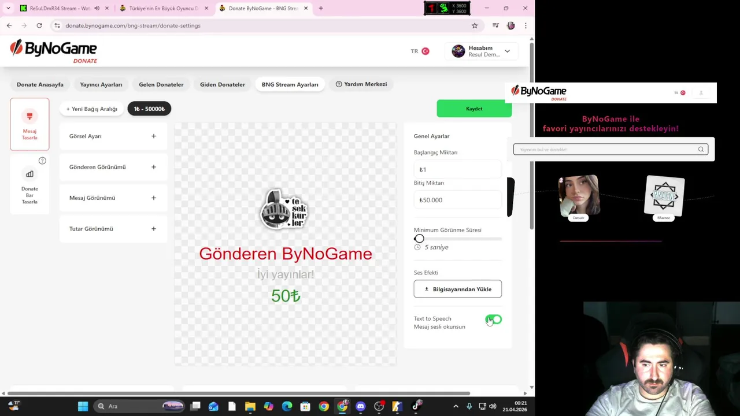The image size is (740, 416).
Task: Click the browser address bar URL
Action: click(133, 25)
